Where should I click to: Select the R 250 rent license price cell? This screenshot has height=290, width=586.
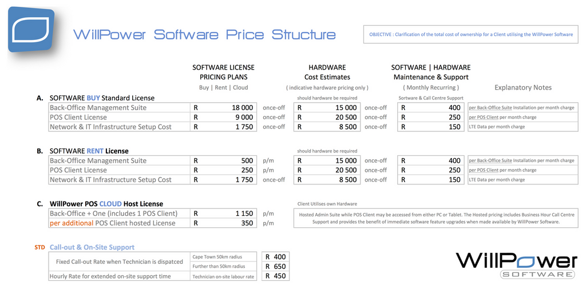tap(224, 170)
